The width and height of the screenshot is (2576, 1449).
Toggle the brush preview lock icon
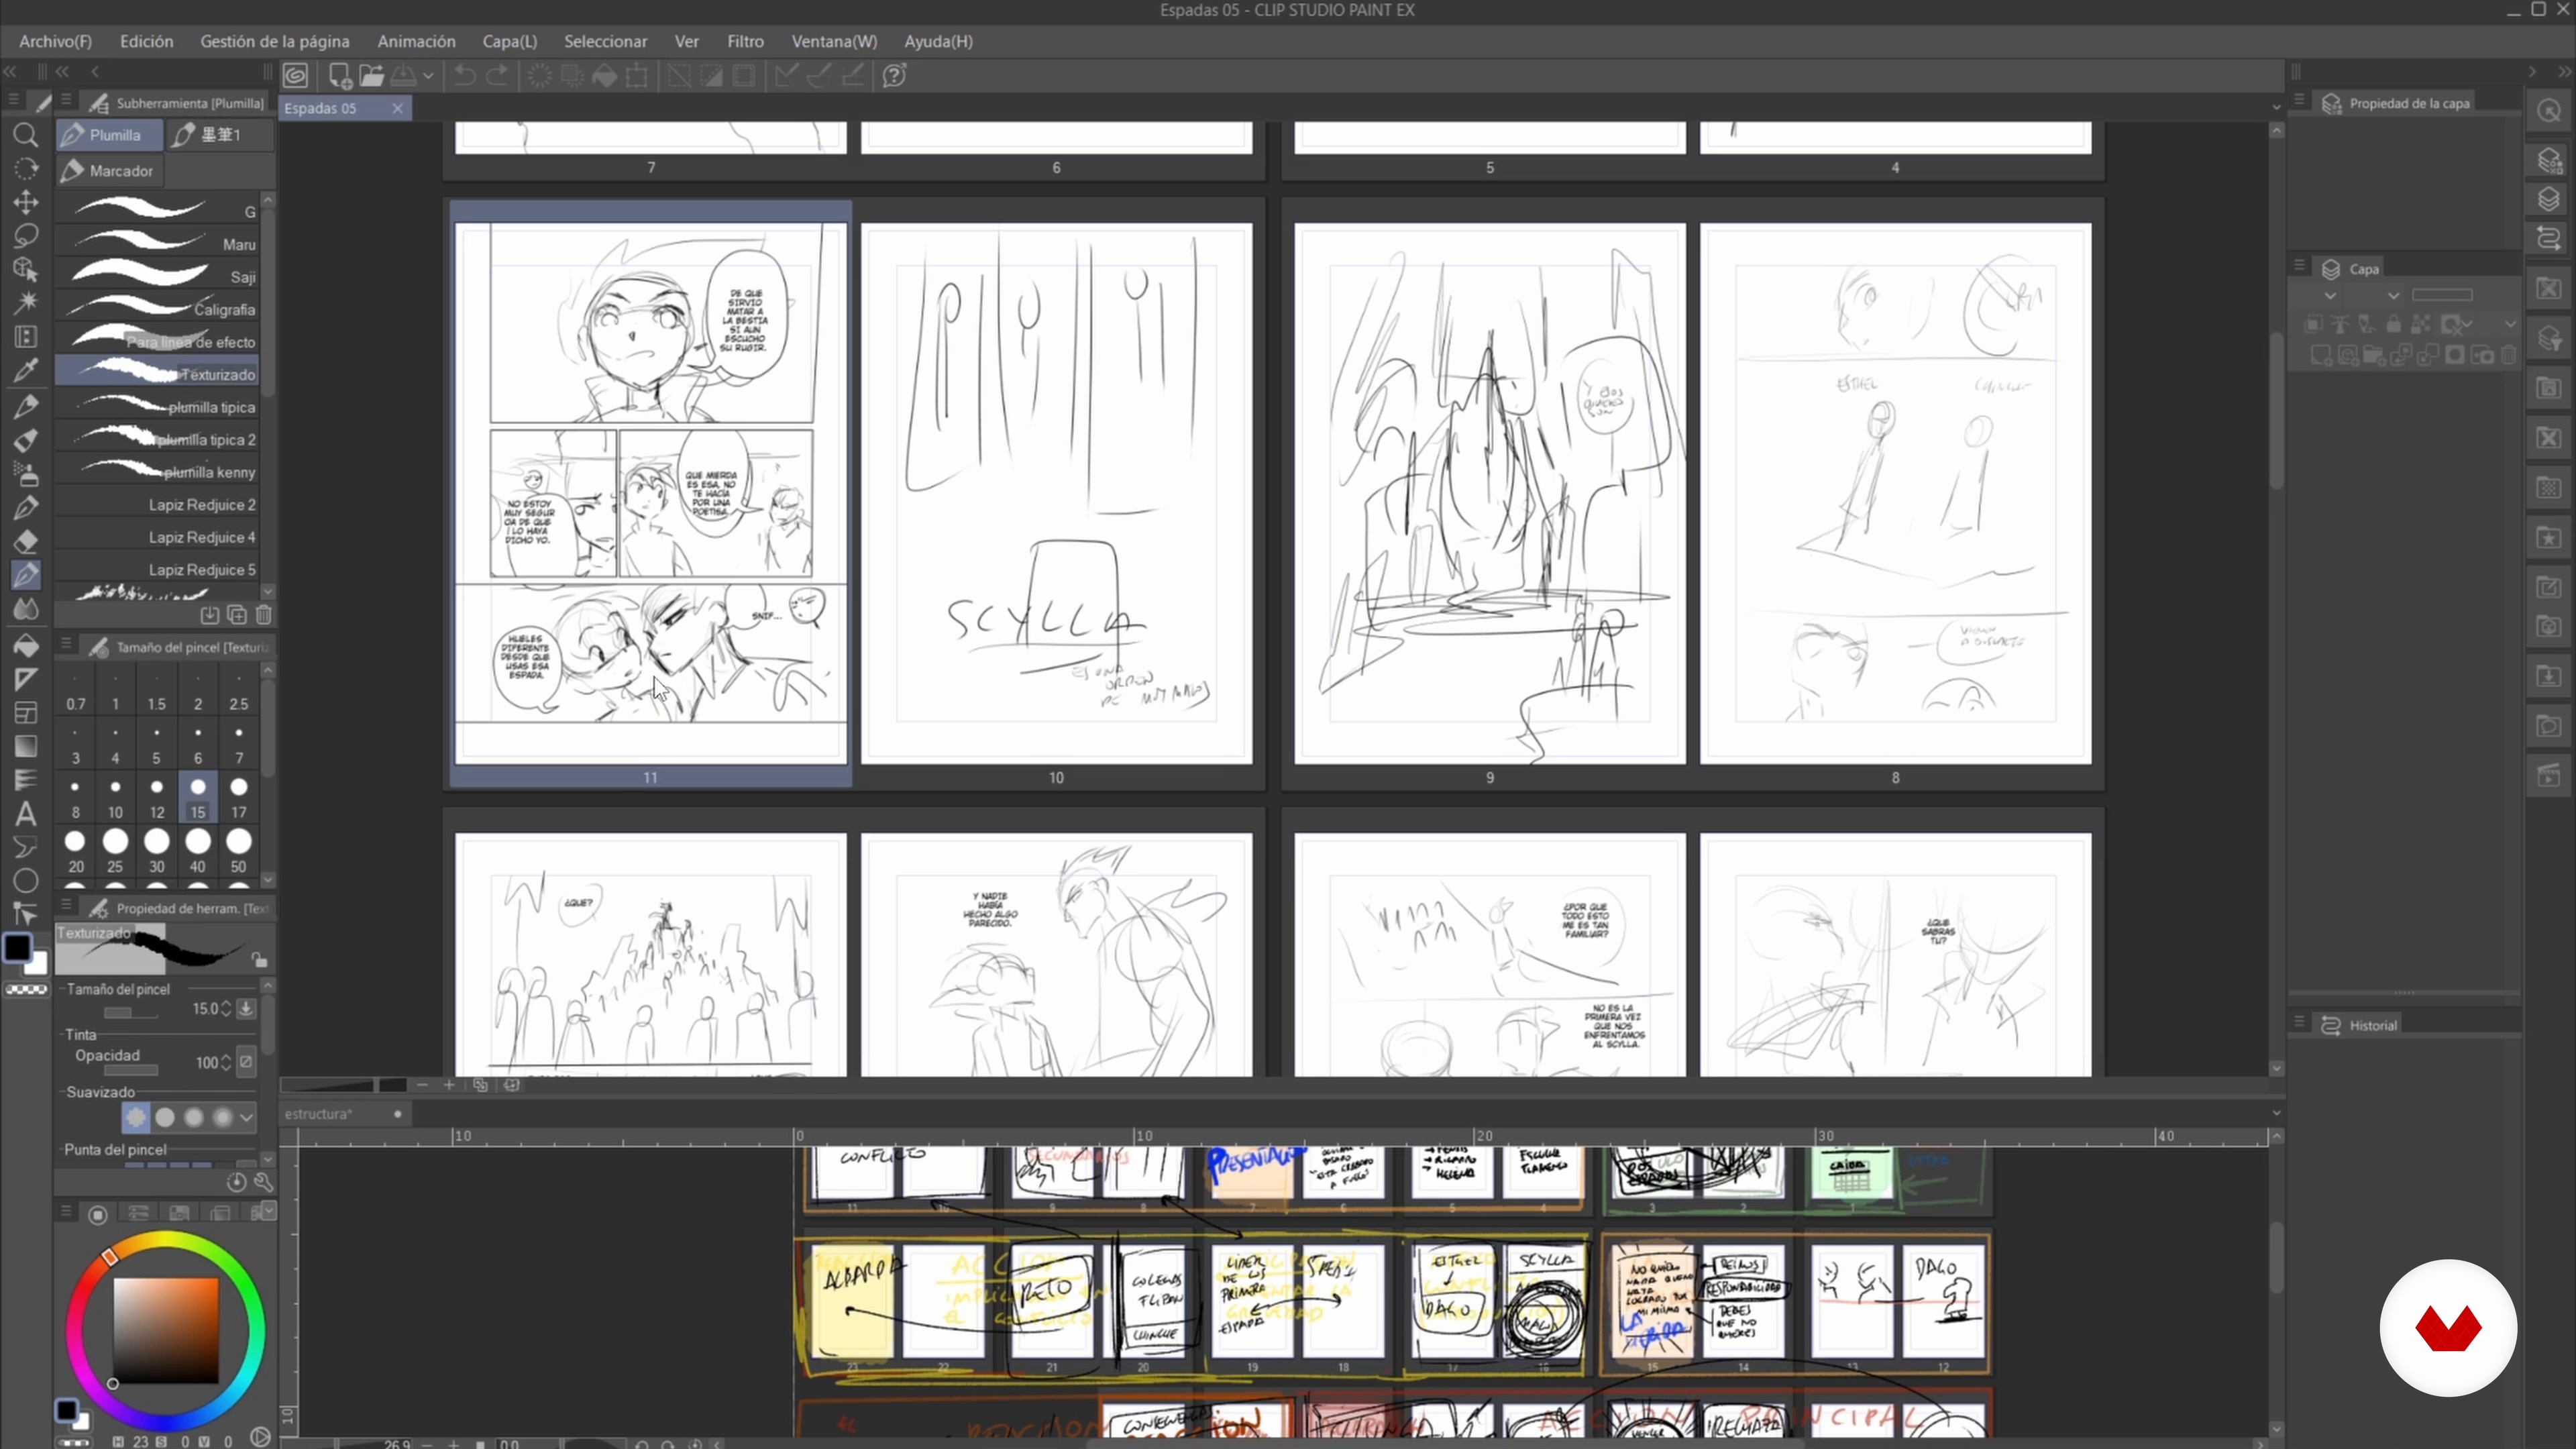point(259,960)
